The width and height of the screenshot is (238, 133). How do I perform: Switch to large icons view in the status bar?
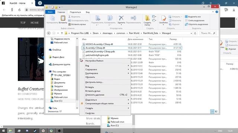click(216, 112)
